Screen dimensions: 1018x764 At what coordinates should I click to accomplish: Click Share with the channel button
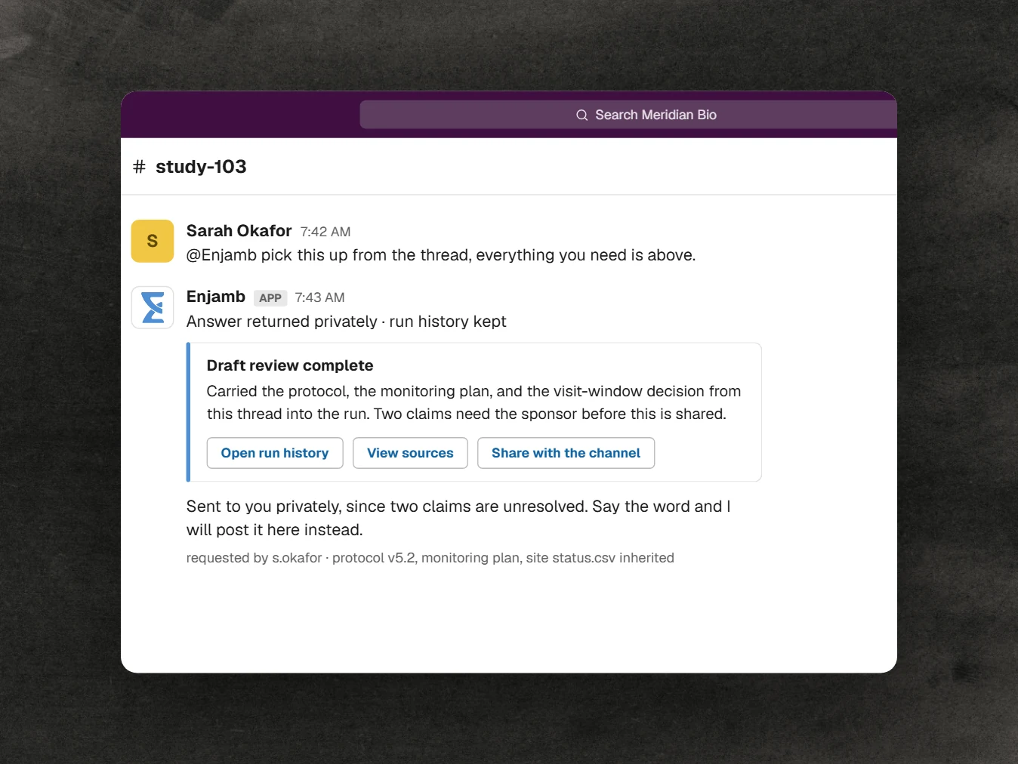coord(566,453)
